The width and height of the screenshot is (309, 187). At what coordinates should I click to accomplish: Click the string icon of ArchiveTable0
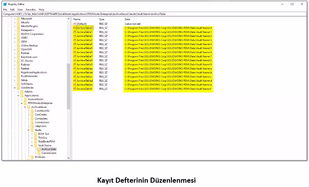tap(74, 28)
